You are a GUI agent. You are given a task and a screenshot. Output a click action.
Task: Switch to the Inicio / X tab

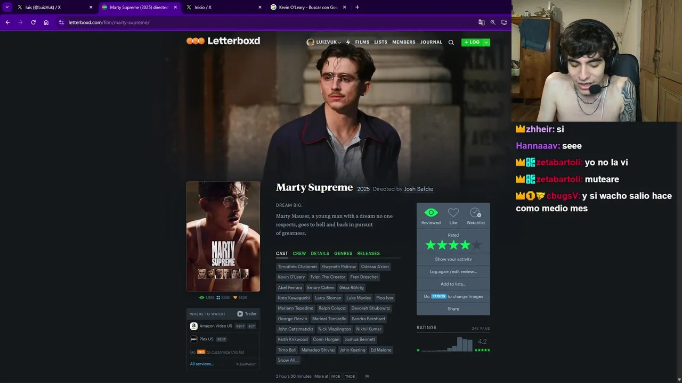(224, 7)
